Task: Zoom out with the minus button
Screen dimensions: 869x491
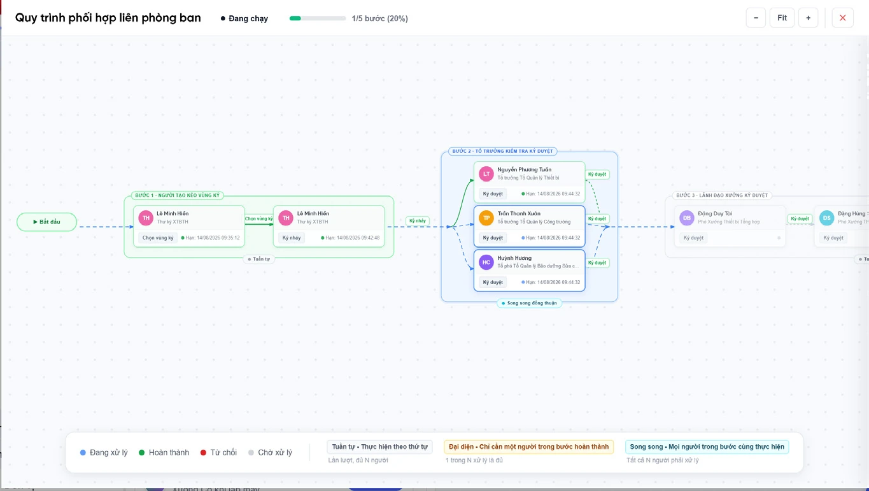Action: coord(756,18)
